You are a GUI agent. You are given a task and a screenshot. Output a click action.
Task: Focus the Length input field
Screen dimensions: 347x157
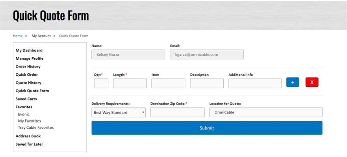(130, 83)
